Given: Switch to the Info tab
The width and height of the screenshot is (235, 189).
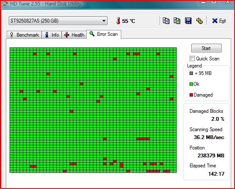Looking at the screenshot, I should click(x=52, y=35).
